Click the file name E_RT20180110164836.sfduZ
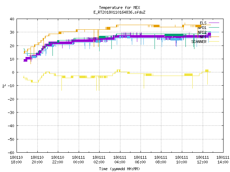 [119, 12]
